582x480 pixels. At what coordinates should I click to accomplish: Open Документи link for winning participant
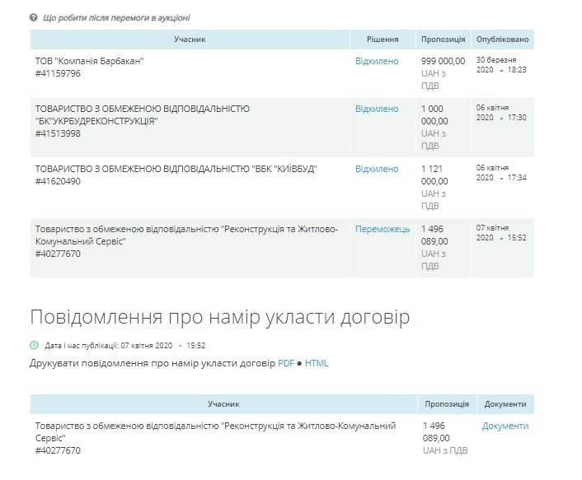[x=505, y=426]
